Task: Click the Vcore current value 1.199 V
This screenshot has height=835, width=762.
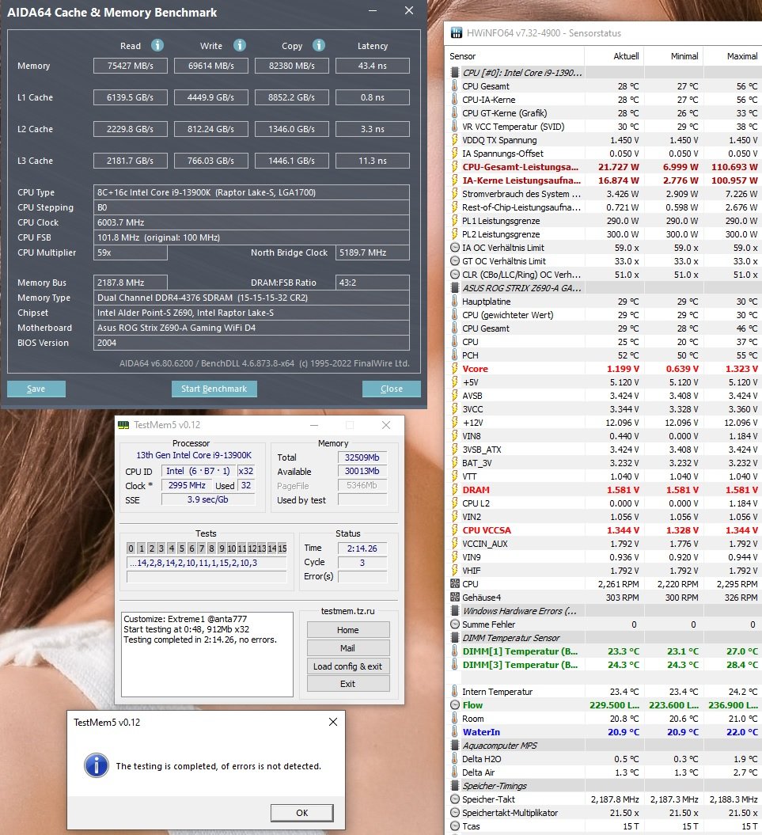Action: pos(623,369)
